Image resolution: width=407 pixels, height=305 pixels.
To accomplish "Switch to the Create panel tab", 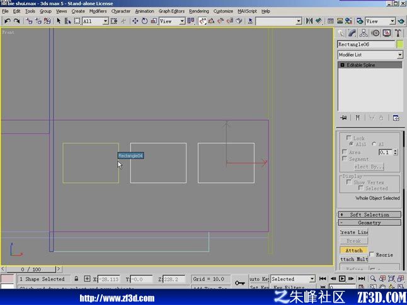I will pyautogui.click(x=341, y=33).
